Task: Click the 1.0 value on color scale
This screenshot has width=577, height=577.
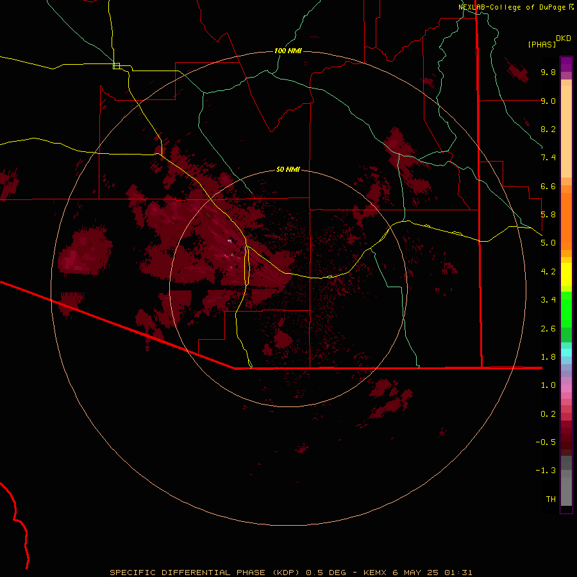Action: (x=548, y=385)
